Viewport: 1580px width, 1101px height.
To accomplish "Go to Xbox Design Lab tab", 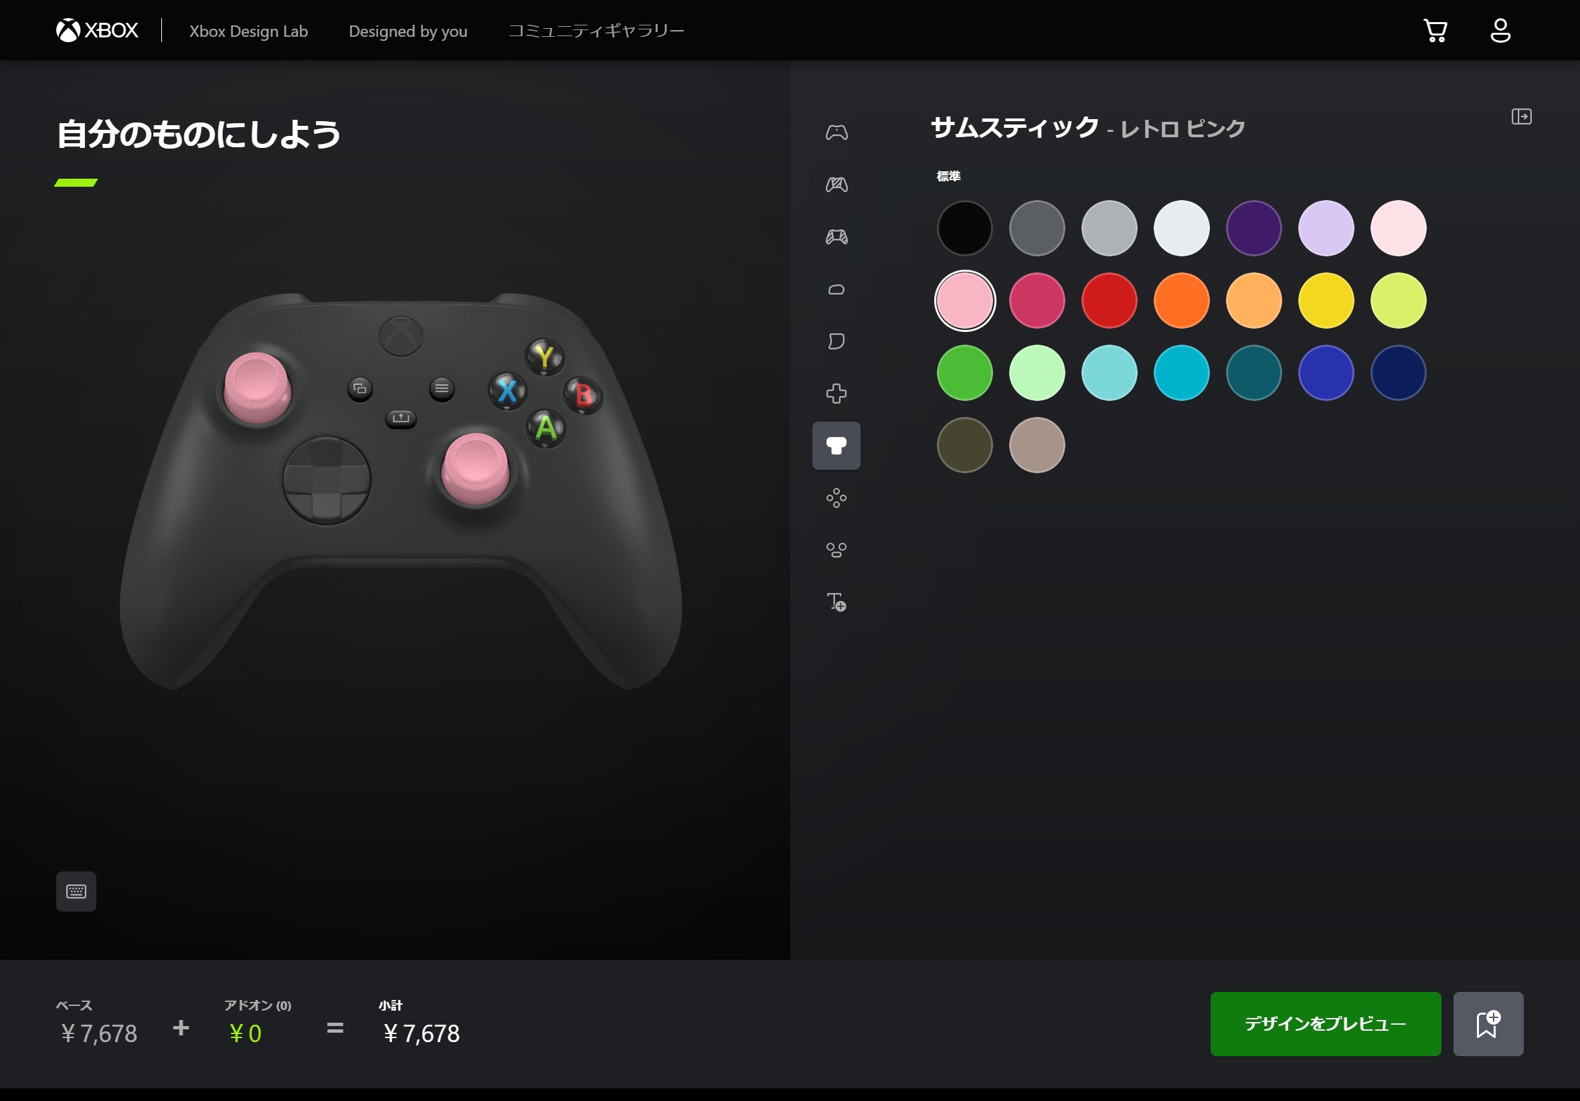I will (x=248, y=31).
